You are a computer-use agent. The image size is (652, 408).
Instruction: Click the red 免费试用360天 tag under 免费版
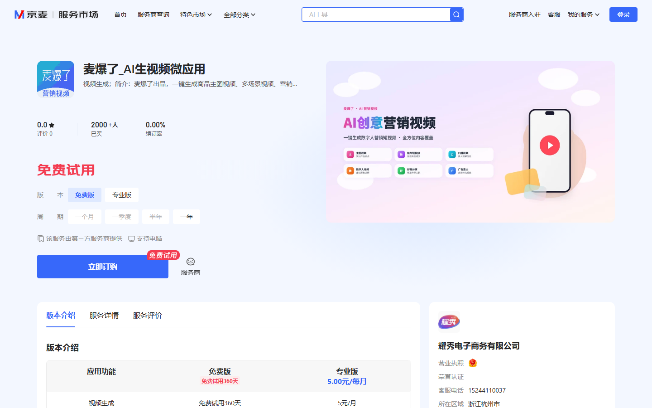click(x=220, y=381)
